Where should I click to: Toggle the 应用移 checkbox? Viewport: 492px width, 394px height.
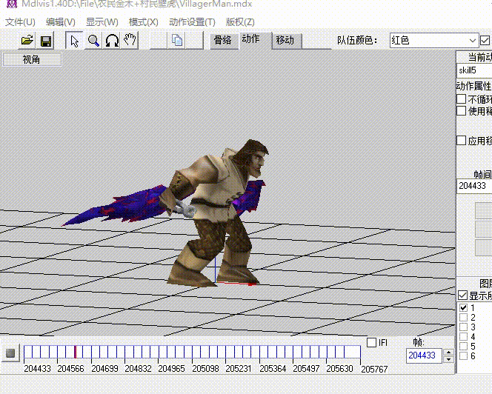(x=461, y=140)
